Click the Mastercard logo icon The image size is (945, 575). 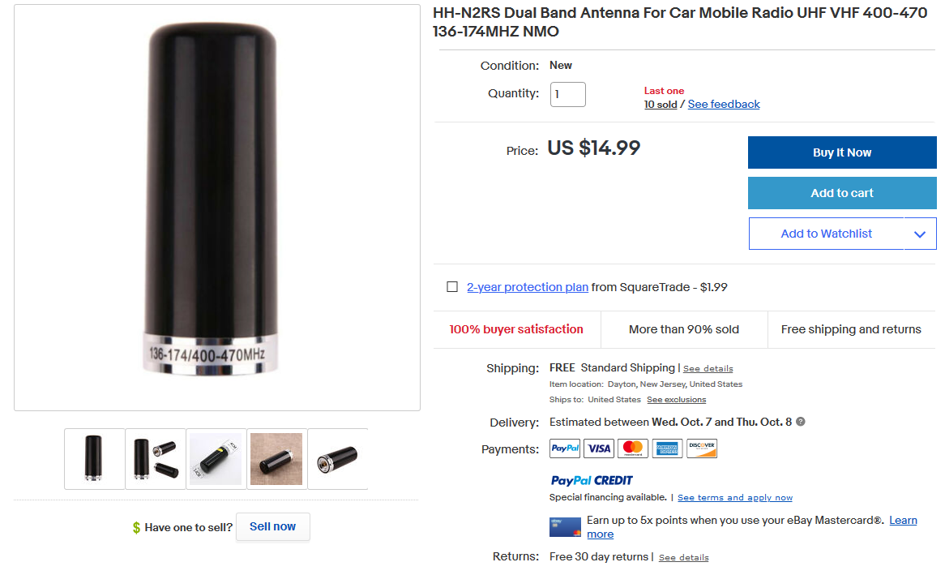coord(633,448)
